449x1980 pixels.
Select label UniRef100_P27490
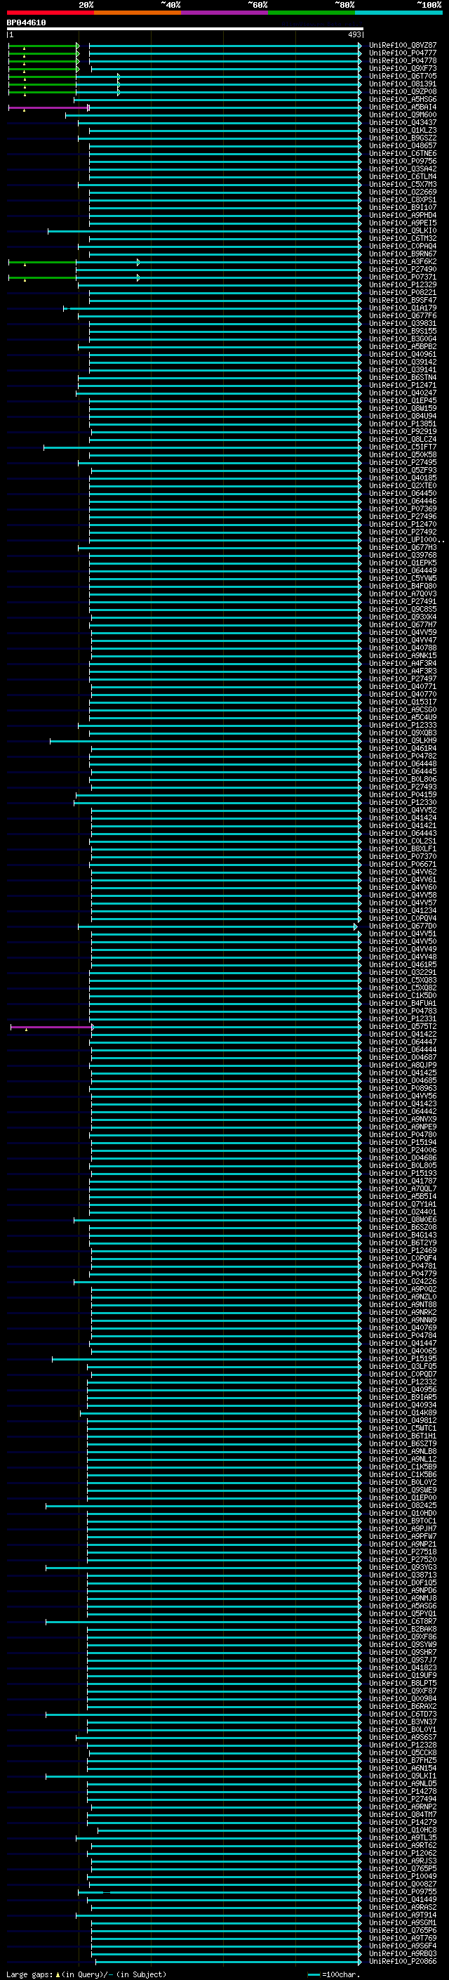[x=402, y=269]
